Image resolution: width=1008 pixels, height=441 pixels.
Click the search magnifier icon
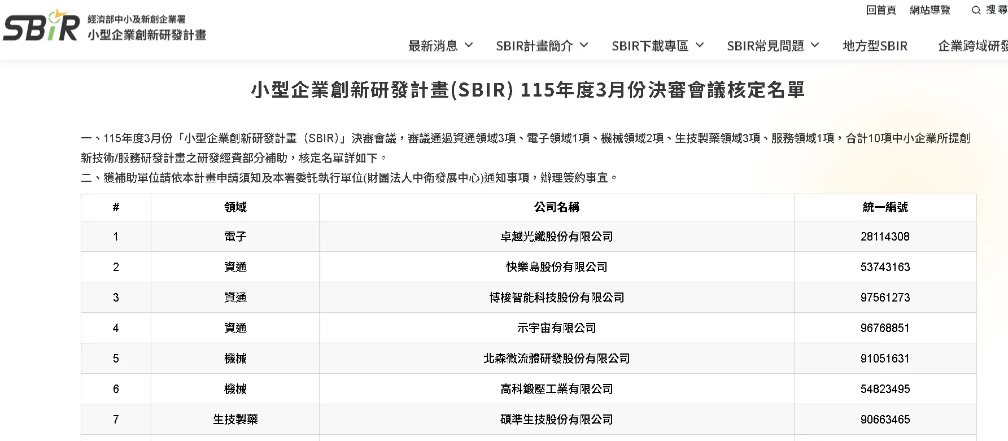[976, 10]
